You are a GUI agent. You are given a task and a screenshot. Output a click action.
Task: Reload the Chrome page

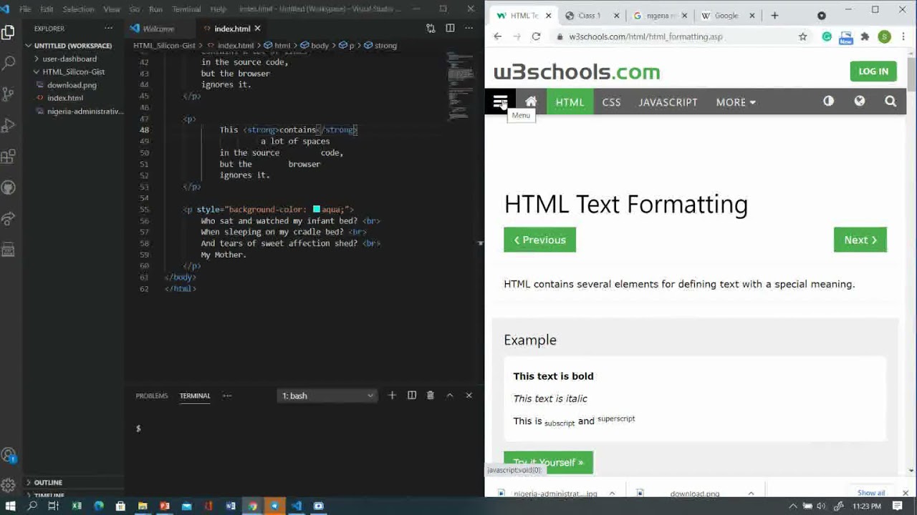coord(536,36)
